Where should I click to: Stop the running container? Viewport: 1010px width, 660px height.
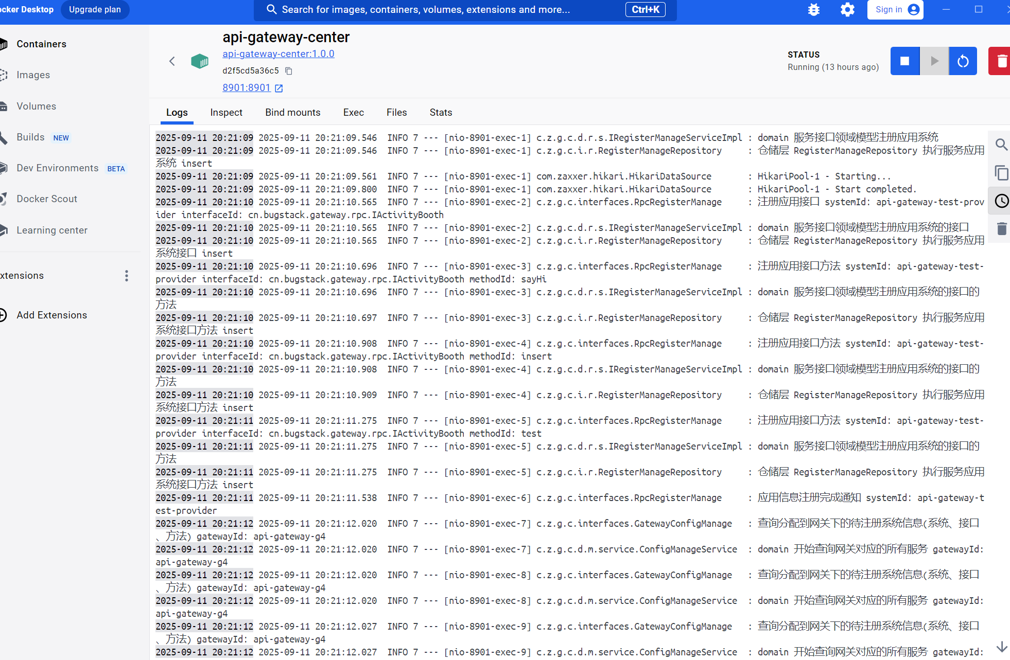click(904, 61)
